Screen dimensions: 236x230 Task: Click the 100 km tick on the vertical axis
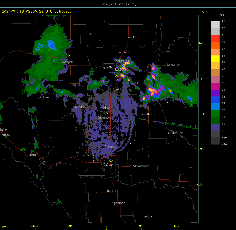201,43
